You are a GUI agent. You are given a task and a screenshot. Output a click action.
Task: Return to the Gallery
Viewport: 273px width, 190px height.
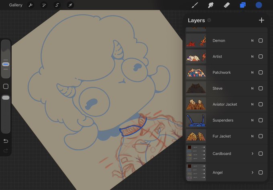16,5
